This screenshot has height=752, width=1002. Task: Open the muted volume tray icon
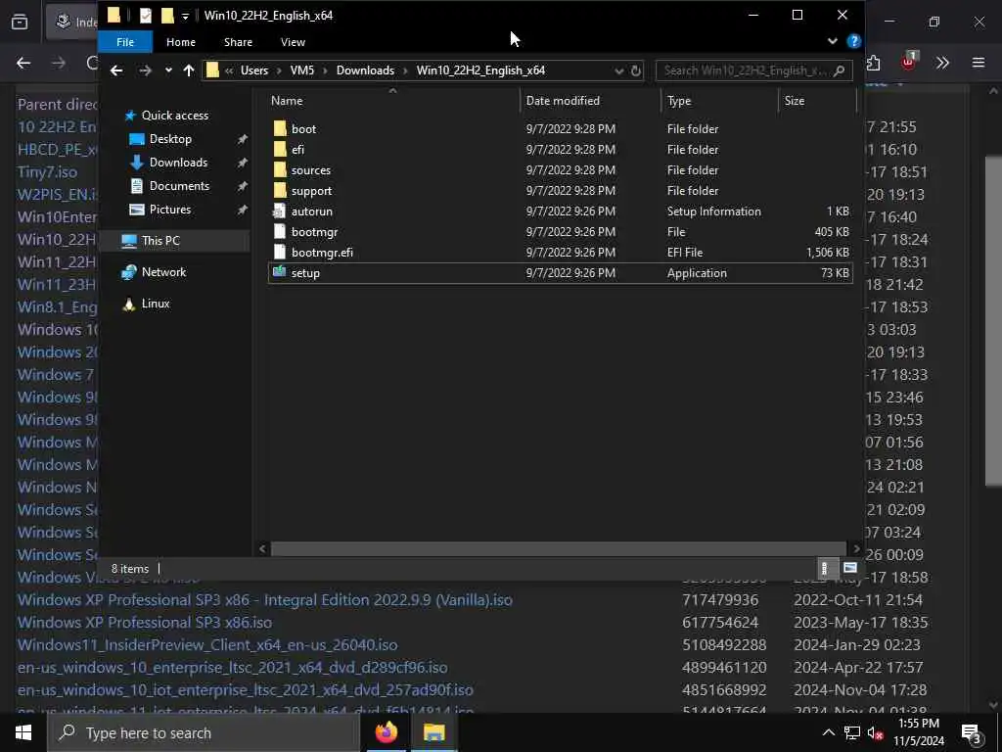tap(876, 732)
